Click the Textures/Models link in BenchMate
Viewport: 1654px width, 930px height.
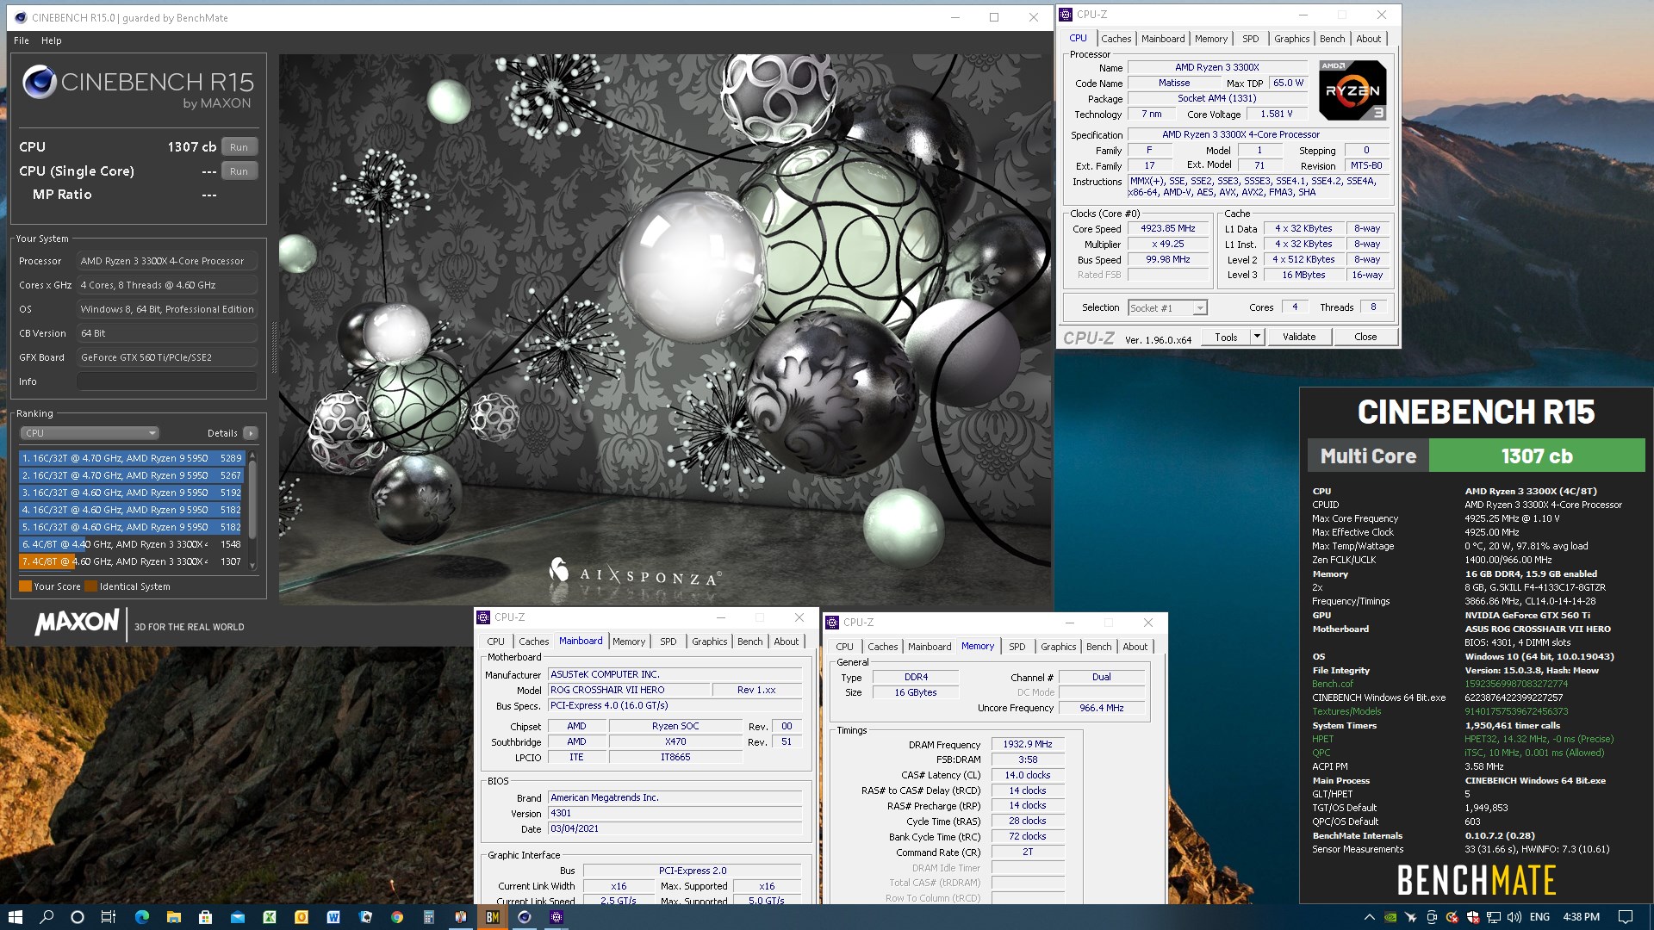pos(1346,711)
